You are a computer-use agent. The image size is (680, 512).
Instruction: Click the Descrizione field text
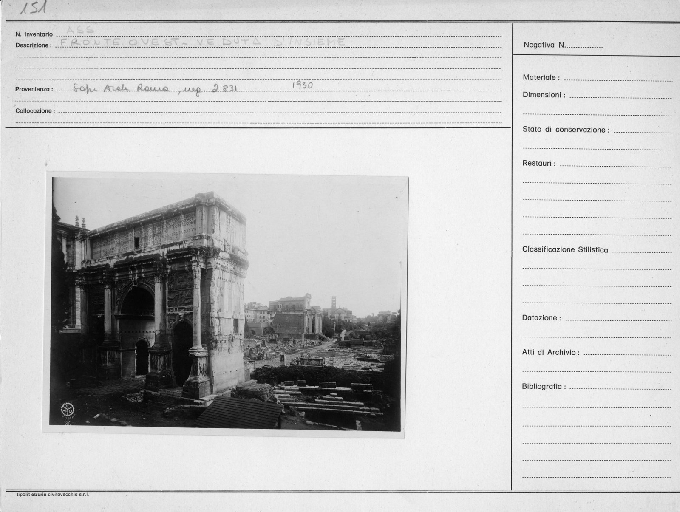[x=203, y=42]
